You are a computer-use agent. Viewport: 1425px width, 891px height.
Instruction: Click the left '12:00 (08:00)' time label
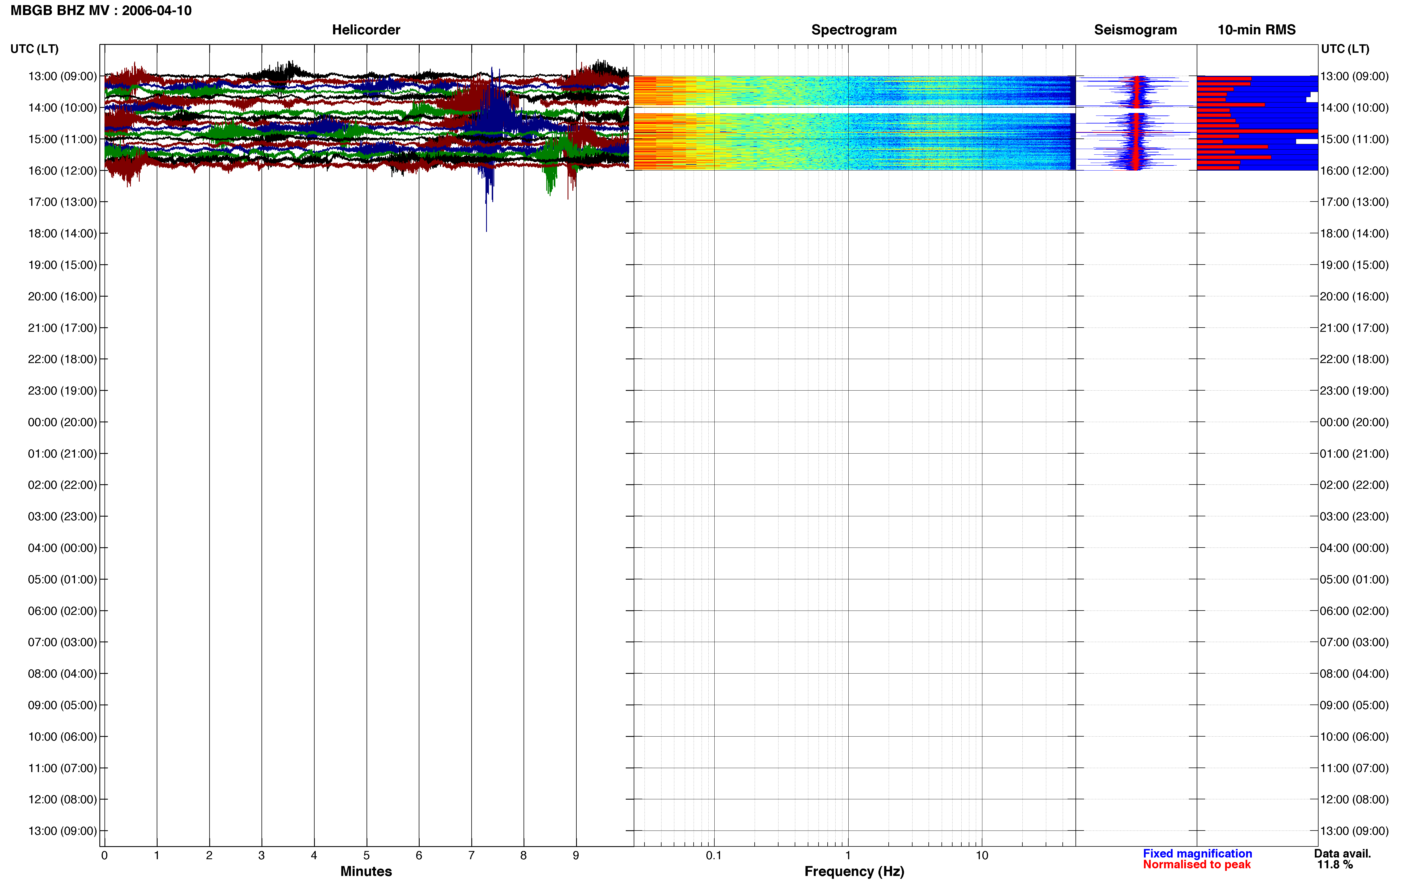point(62,800)
